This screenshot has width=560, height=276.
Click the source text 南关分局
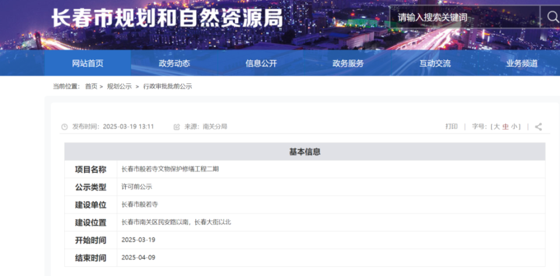tap(215, 126)
